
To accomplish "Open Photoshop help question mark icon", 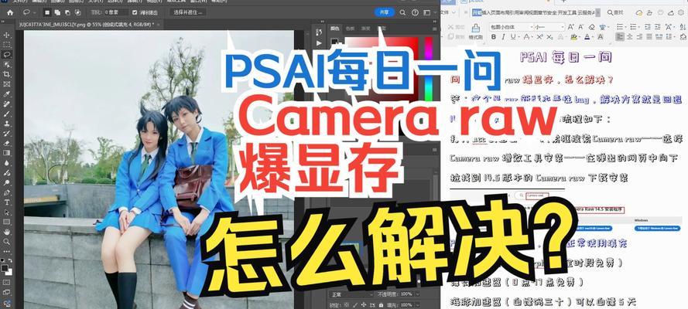I will (415, 12).
